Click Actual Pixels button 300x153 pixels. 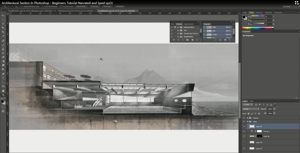click(x=81, y=7)
